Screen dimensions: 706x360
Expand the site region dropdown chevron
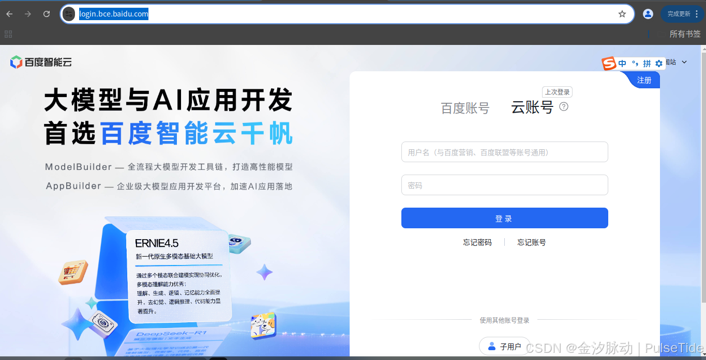pos(684,62)
